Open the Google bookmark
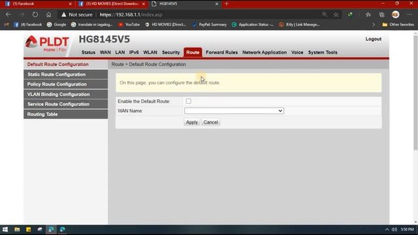 [57, 25]
